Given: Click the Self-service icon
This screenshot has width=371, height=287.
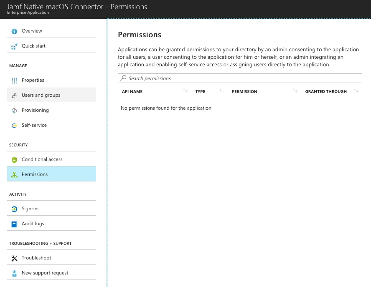Looking at the screenshot, I should 14,126.
